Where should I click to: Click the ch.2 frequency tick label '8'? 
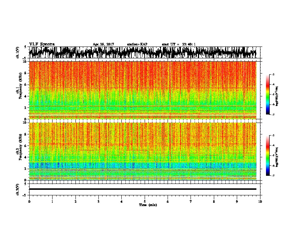point(26,134)
